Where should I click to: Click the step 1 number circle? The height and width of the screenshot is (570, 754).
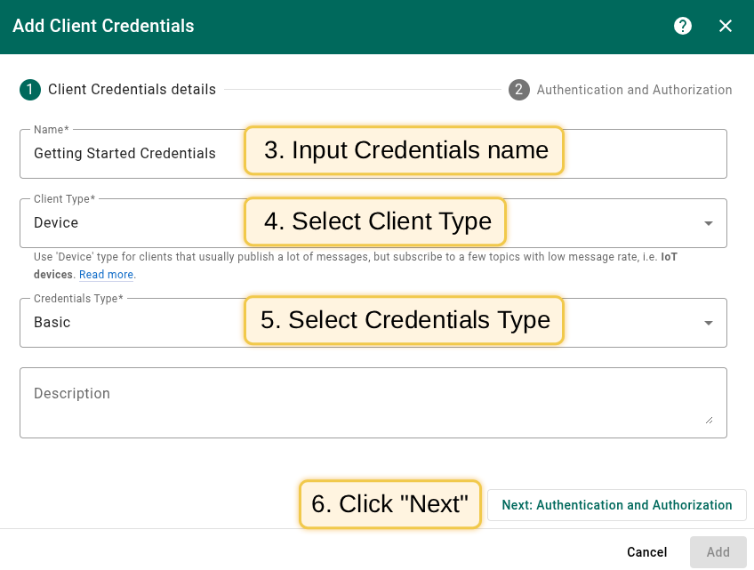(30, 90)
